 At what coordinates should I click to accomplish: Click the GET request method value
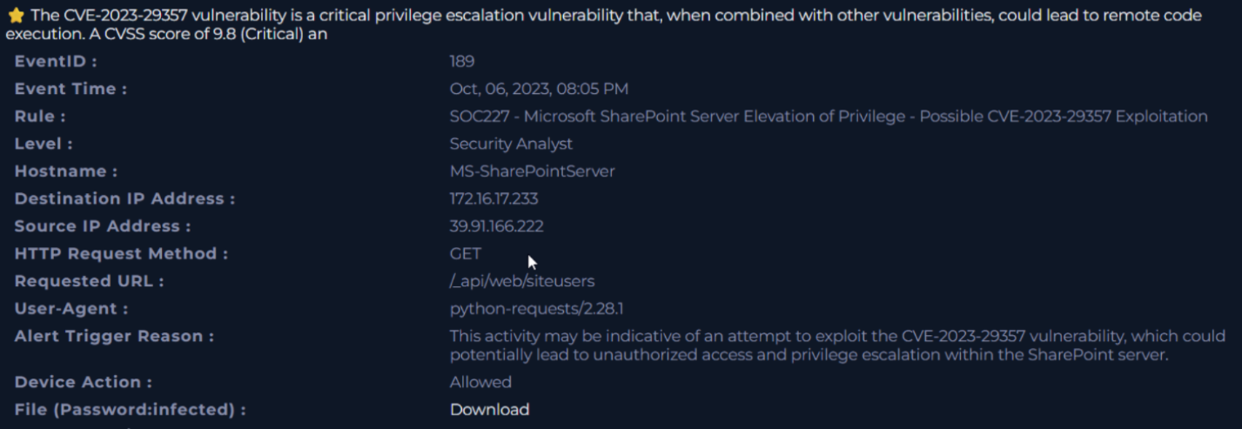(x=466, y=253)
